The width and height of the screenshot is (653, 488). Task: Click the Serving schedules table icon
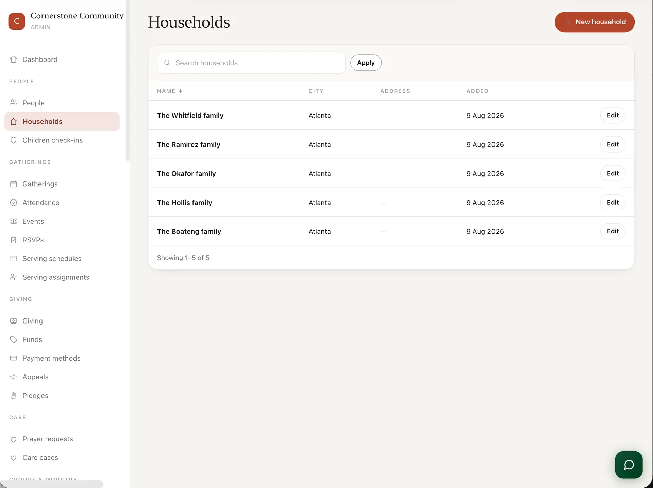tap(14, 259)
